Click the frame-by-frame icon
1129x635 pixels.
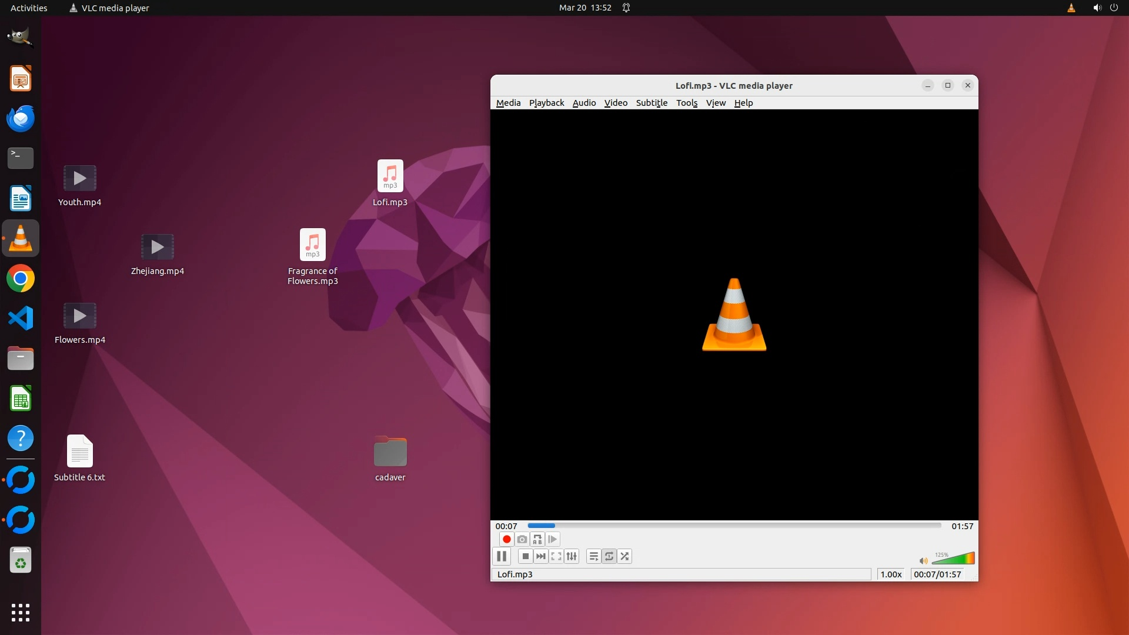coord(552,539)
